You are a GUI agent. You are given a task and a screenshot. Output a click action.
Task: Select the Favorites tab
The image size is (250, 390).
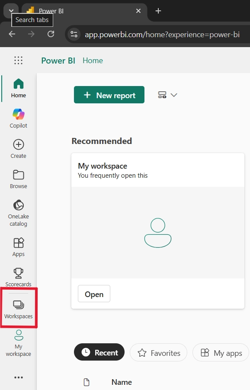point(158,352)
